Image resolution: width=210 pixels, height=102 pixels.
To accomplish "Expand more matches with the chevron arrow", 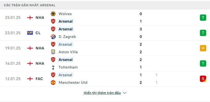I will [124, 93].
